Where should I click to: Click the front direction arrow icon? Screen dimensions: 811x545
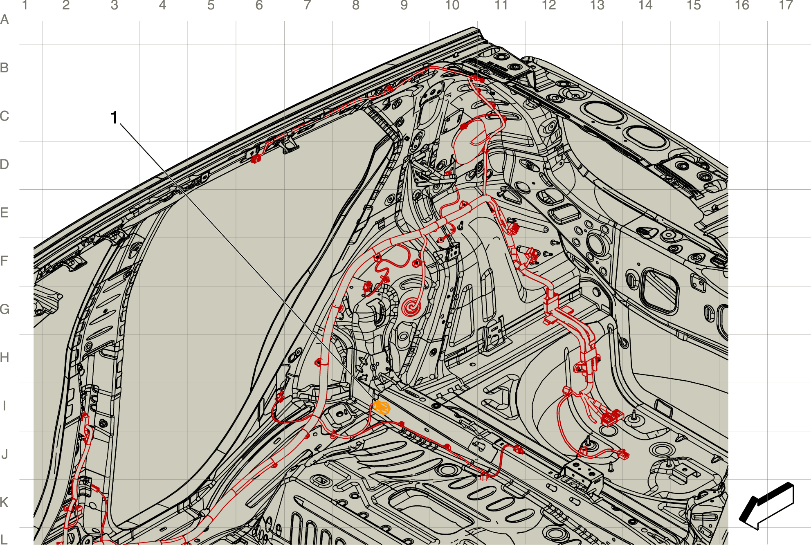[766, 506]
